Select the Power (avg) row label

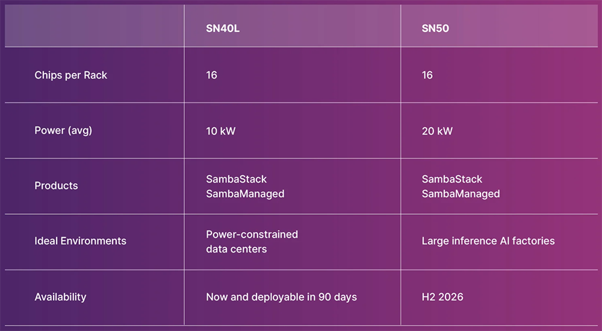(x=63, y=130)
